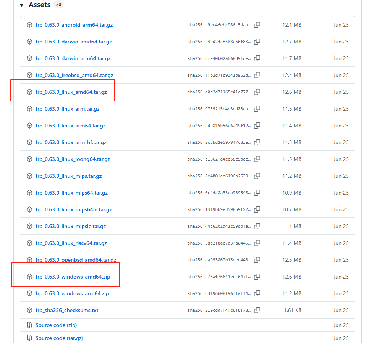Screen dimensions: 387x343
Task: Download frp_0.63.0_windows_amd64.zip
Action: point(73,277)
